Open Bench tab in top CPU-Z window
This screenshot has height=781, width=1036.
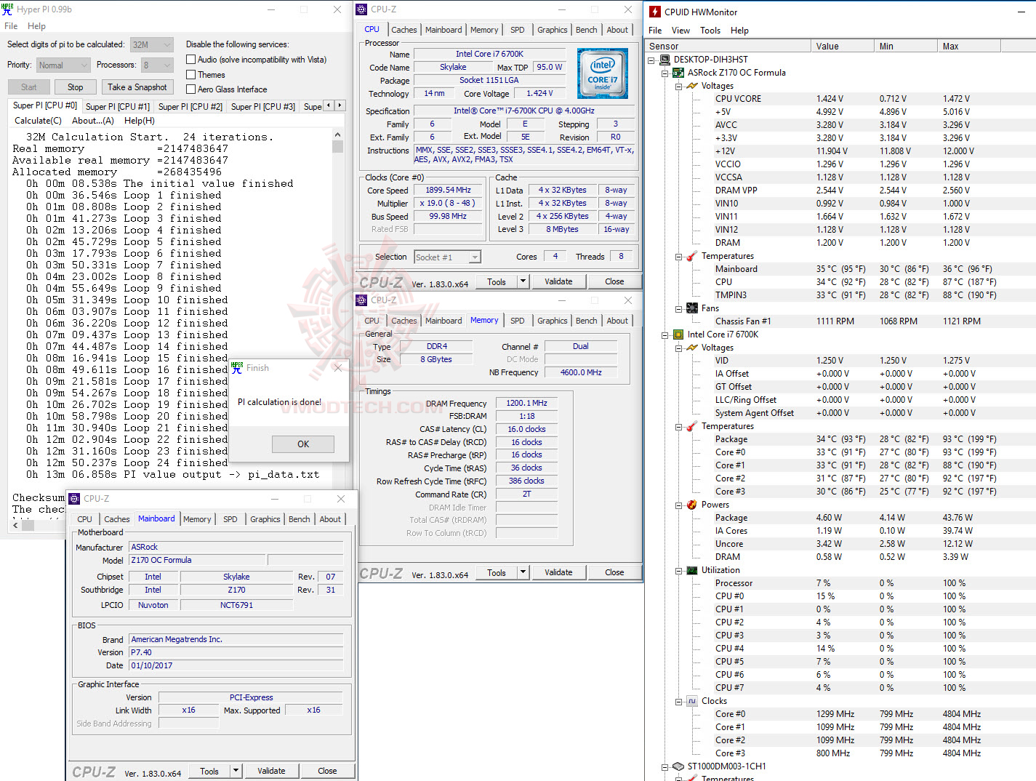587,30
